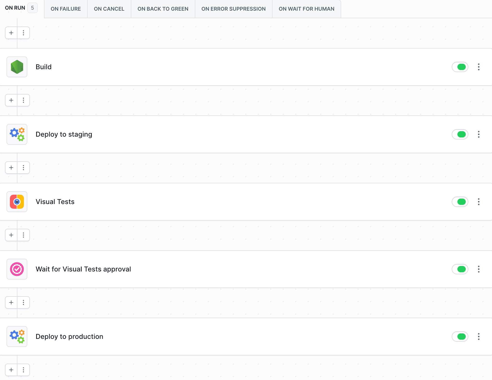
Task: Open the Deploy to production kebab menu
Action: click(x=478, y=337)
